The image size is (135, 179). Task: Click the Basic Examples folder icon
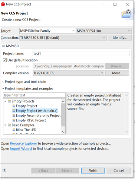point(10,125)
